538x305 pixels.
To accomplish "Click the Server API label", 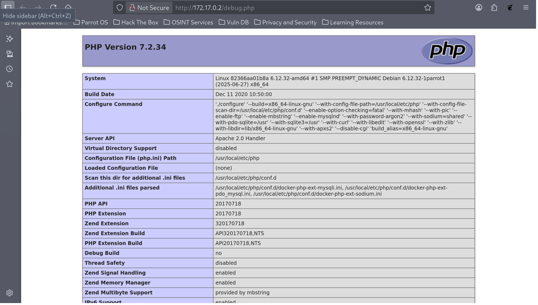I will [102, 139].
